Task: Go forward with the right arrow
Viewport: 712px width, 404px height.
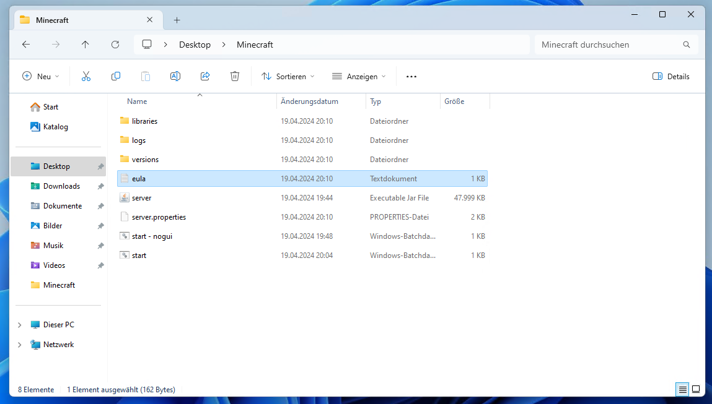Action: tap(56, 45)
